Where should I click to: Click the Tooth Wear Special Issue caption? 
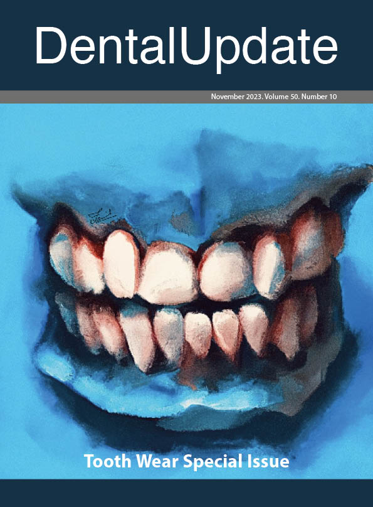tap(186, 461)
